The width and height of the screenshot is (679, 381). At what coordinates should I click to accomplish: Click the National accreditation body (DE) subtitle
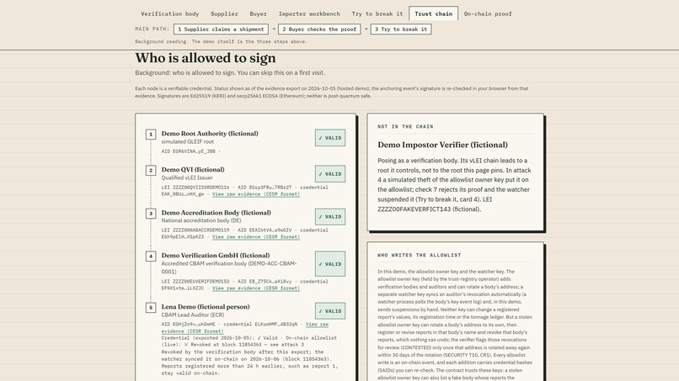pyautogui.click(x=201, y=220)
